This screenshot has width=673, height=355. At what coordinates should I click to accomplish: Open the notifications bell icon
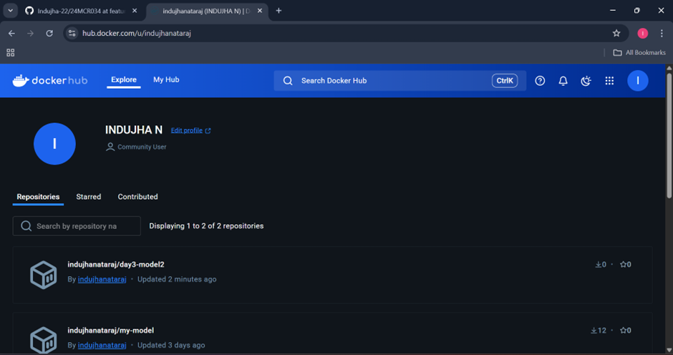pyautogui.click(x=563, y=81)
